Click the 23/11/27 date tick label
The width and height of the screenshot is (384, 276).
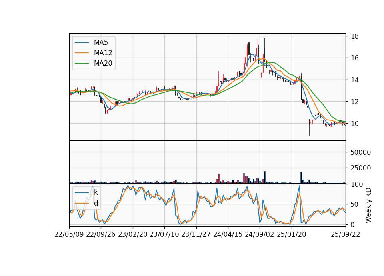[x=196, y=235]
